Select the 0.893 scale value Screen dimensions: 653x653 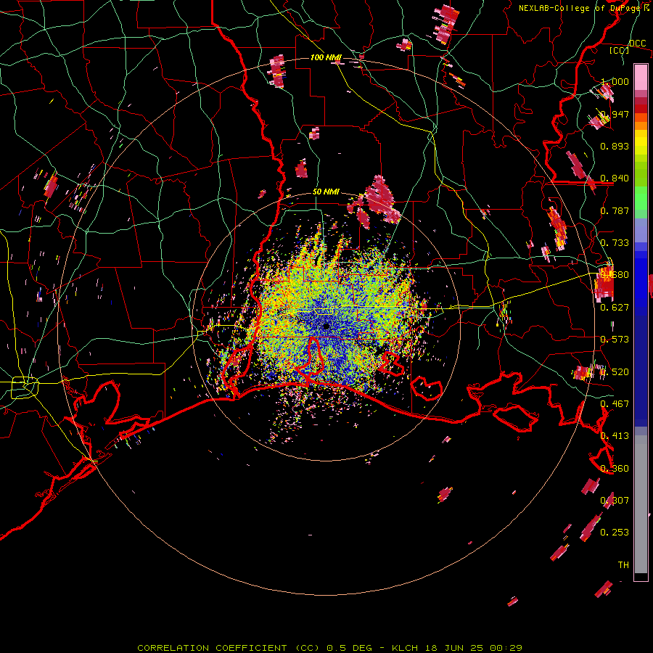615,146
